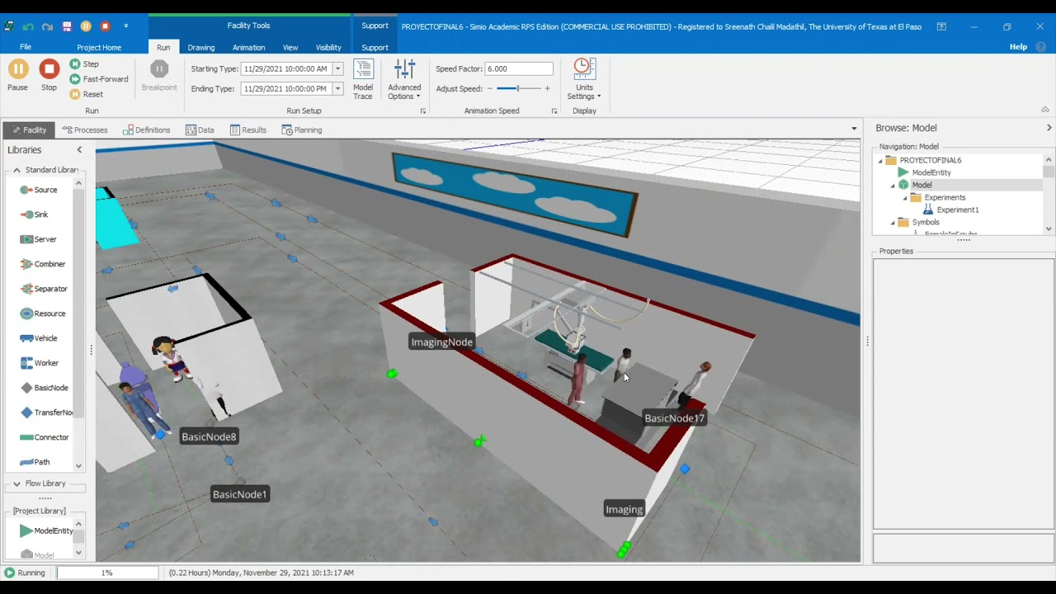Select the TransferNode object in the library
Screen dimensions: 1056x594
pyautogui.click(x=45, y=412)
